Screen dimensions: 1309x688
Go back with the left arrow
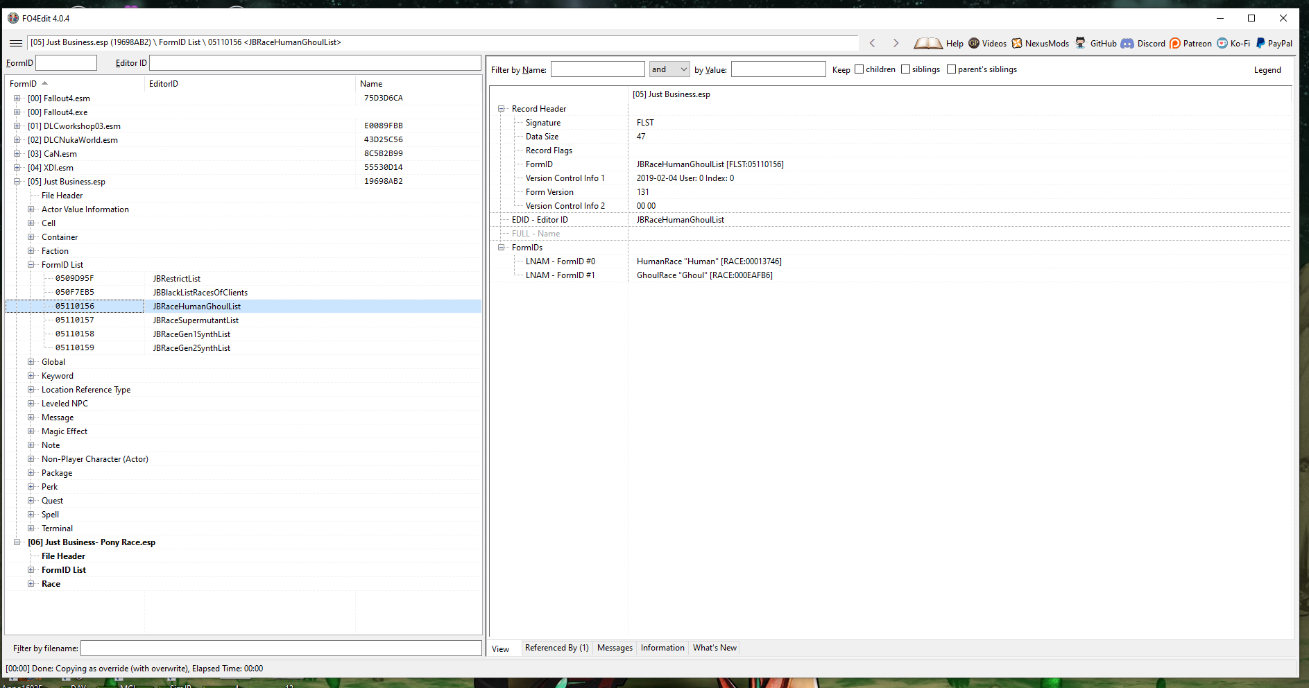pos(873,43)
